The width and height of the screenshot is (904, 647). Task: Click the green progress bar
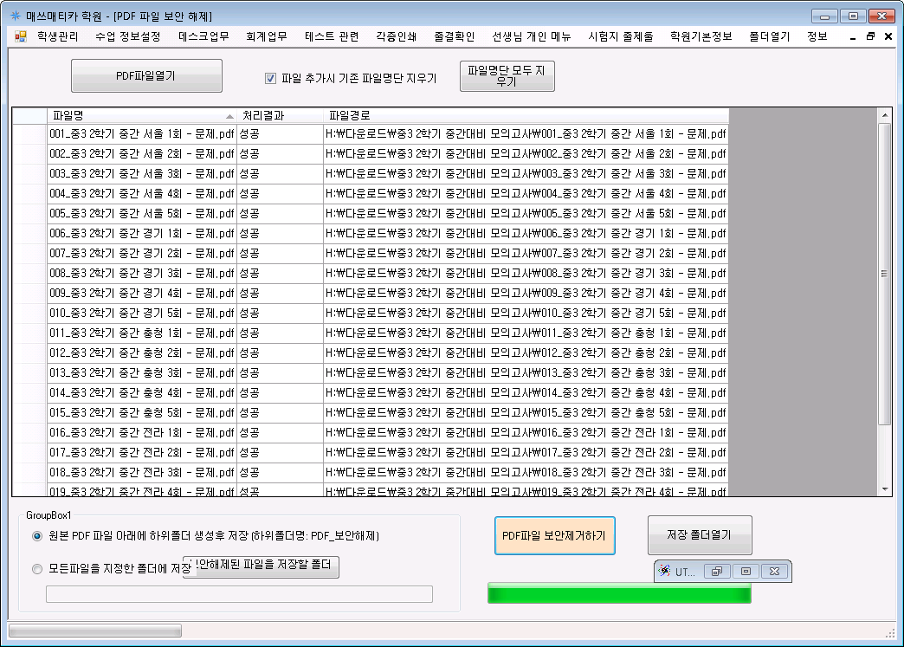coord(619,593)
